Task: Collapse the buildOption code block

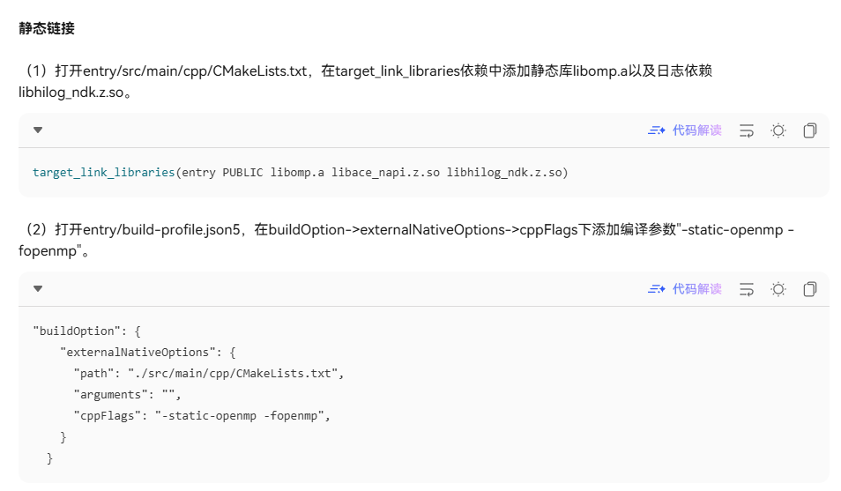Action: [38, 289]
